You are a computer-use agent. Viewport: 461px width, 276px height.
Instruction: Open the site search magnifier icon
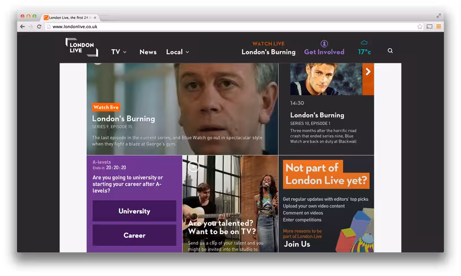click(x=390, y=50)
